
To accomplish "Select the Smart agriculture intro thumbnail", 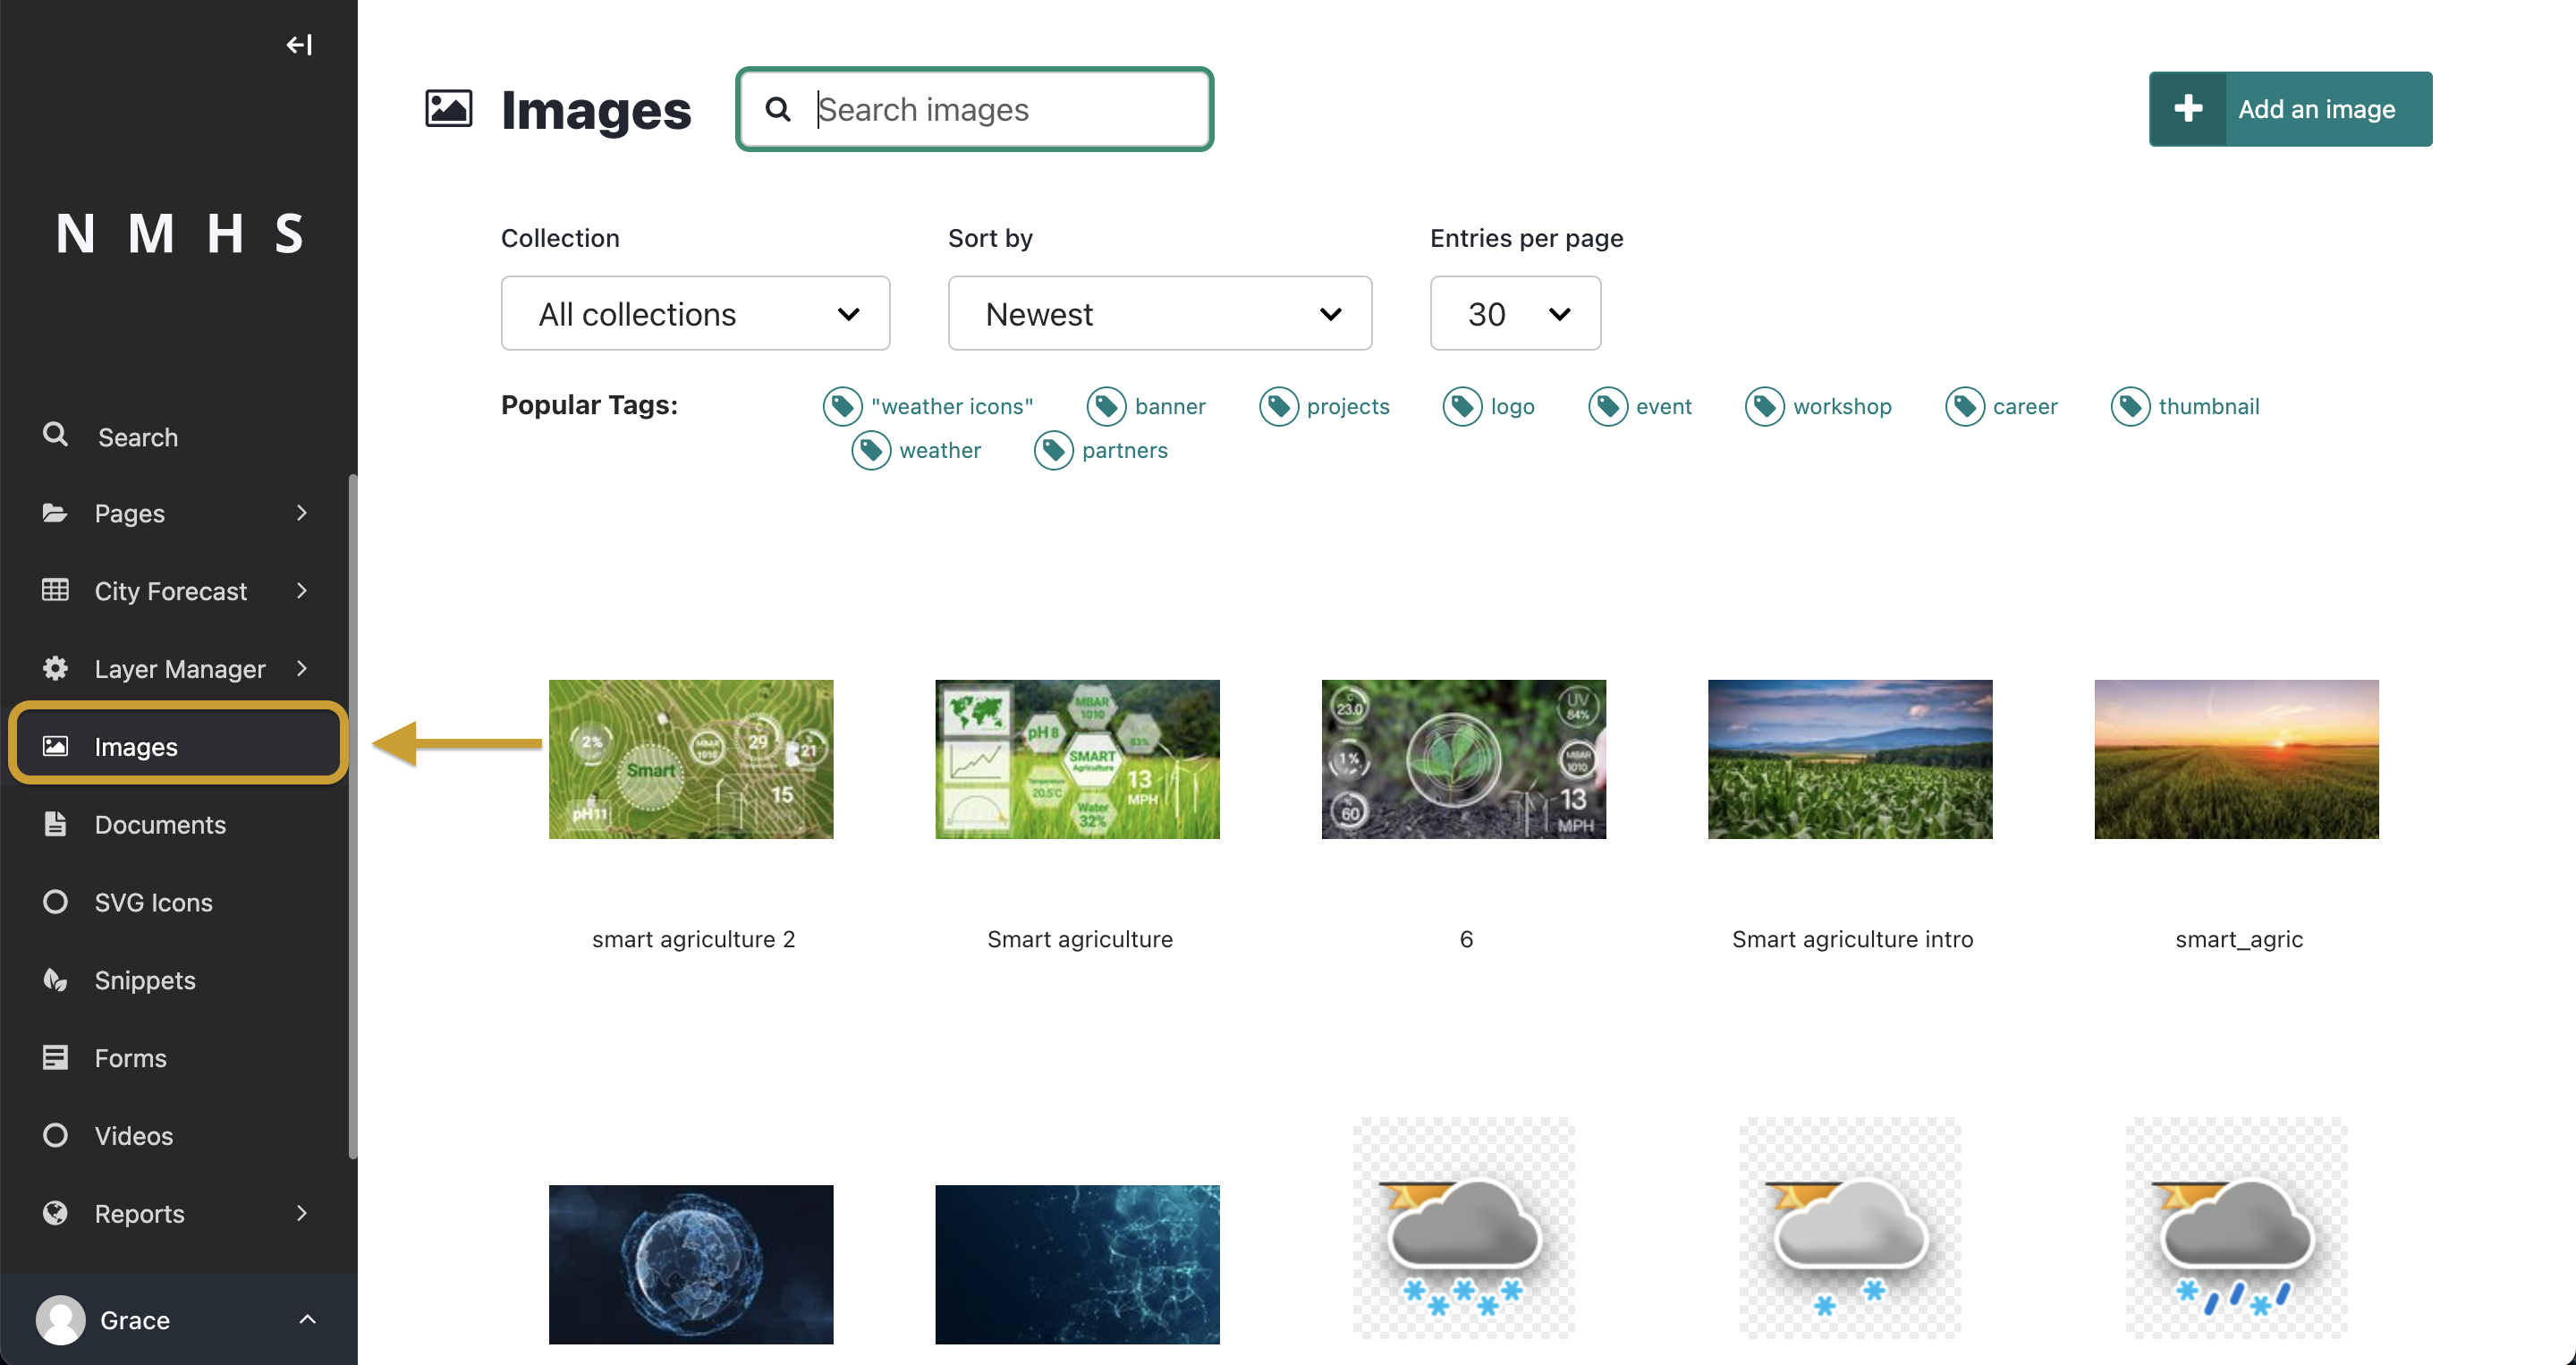I will (x=1851, y=759).
